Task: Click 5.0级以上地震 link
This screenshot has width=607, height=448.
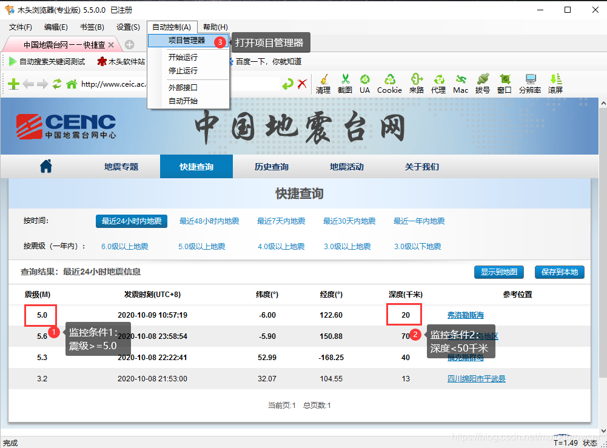Action: pyautogui.click(x=202, y=247)
